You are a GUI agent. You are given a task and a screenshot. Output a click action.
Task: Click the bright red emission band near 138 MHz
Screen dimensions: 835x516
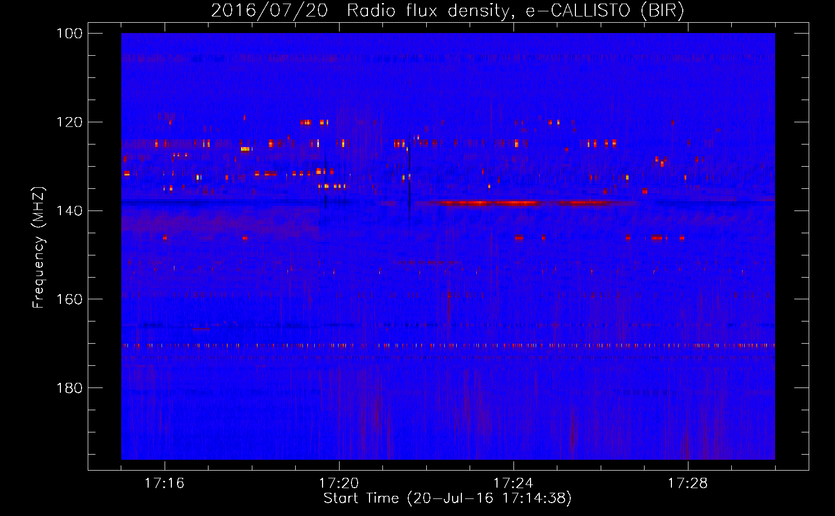526,203
